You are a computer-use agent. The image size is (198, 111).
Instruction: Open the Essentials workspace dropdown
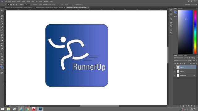[191, 5]
